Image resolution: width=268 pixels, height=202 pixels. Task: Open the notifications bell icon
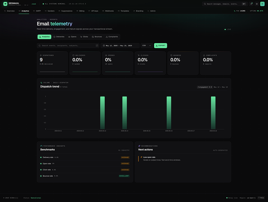pyautogui.click(x=251, y=4)
